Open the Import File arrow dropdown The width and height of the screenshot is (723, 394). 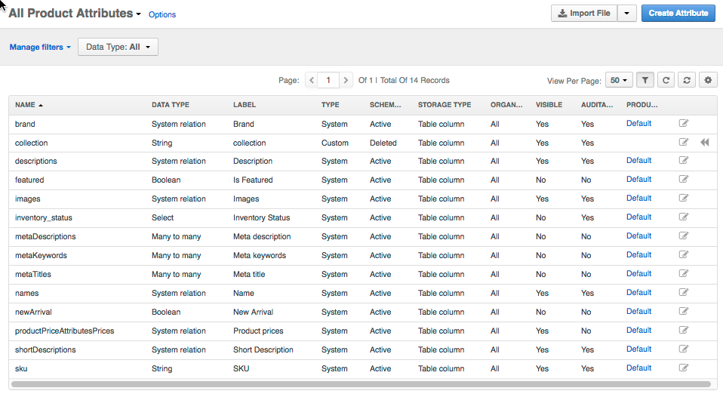click(x=626, y=14)
